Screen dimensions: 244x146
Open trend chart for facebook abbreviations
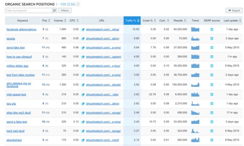point(195,29)
